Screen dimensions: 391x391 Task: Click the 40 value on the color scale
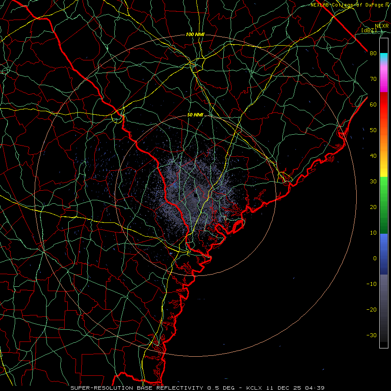[x=373, y=156]
